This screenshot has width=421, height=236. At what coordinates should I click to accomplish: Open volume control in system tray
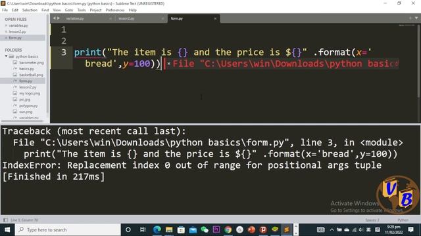click(360, 229)
